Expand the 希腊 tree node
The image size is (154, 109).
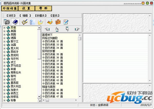pyautogui.click(x=4, y=69)
